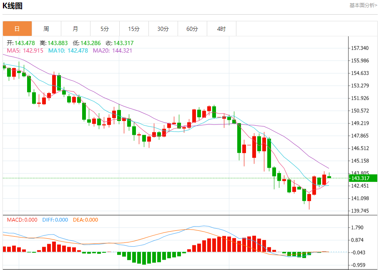Click the MA5 indicator label
The height and width of the screenshot is (270, 379).
coord(25,50)
